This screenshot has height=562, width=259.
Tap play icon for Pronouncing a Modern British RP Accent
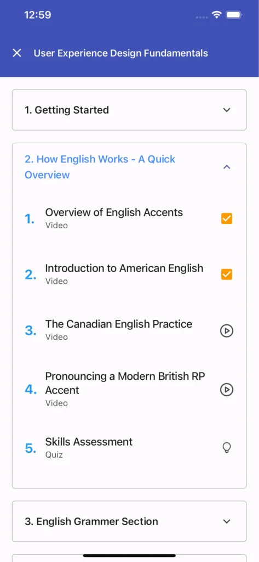coord(227,389)
